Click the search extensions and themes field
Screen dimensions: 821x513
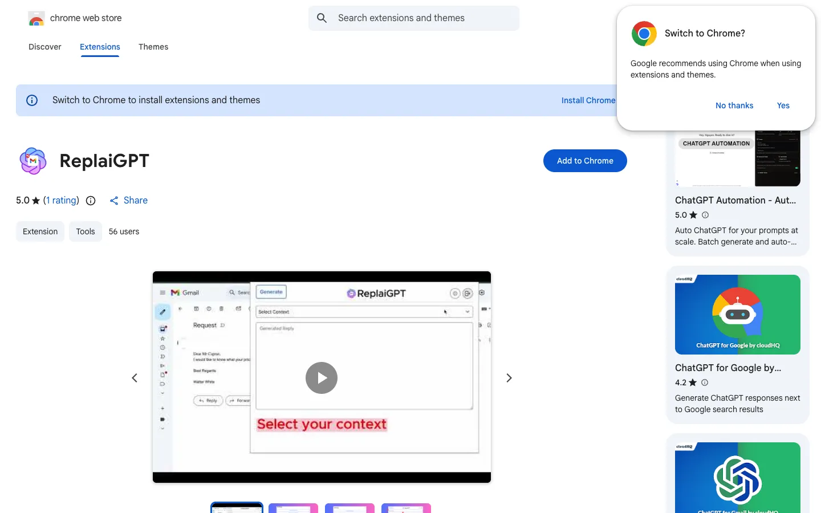pyautogui.click(x=414, y=18)
